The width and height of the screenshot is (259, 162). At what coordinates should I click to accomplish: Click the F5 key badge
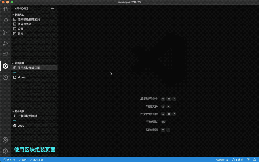tap(163, 122)
